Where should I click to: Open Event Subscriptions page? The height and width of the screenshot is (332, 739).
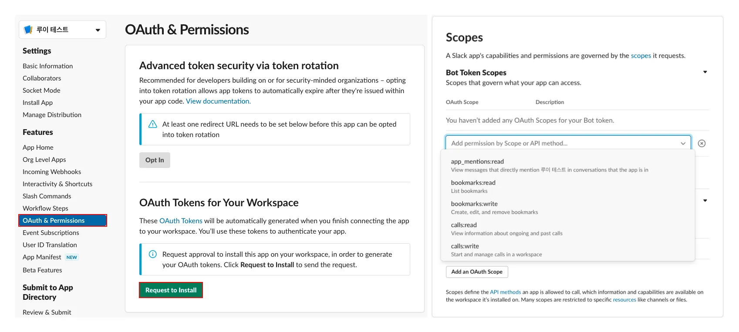pyautogui.click(x=51, y=233)
